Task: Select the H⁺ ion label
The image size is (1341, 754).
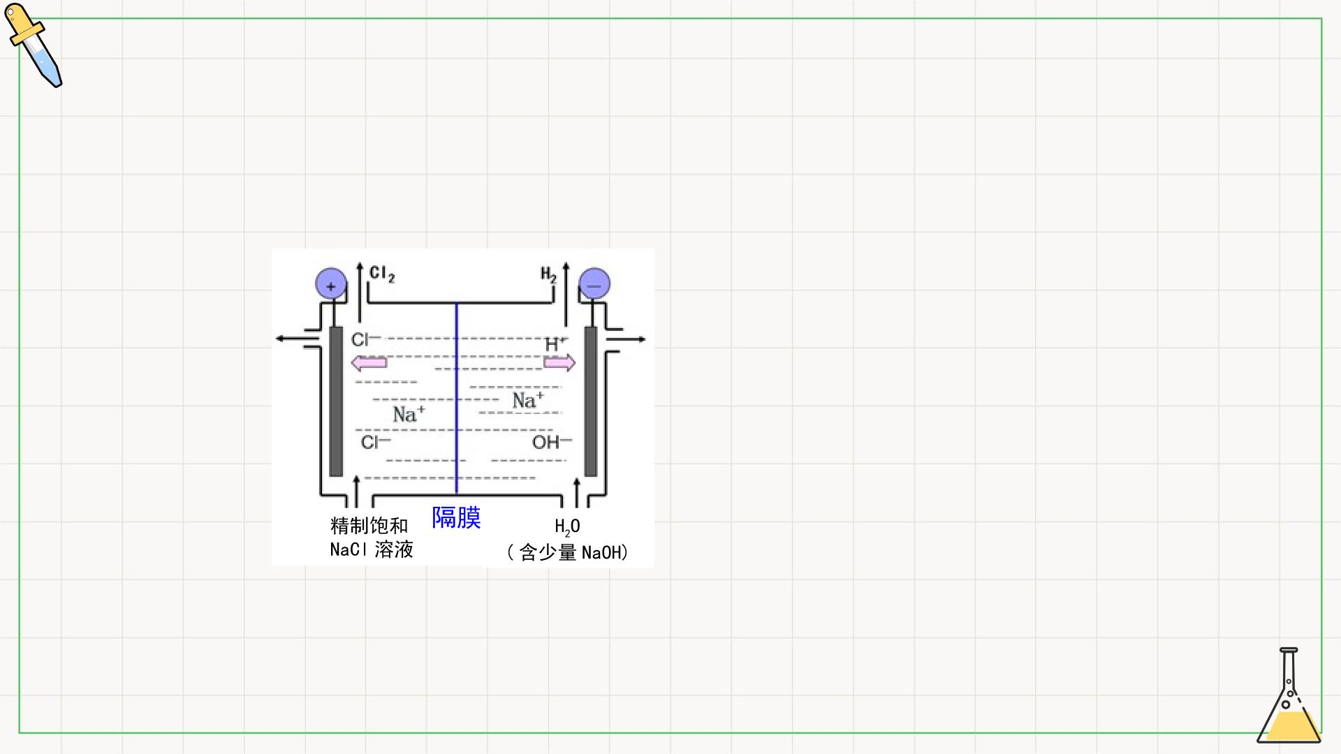Action: coord(556,343)
